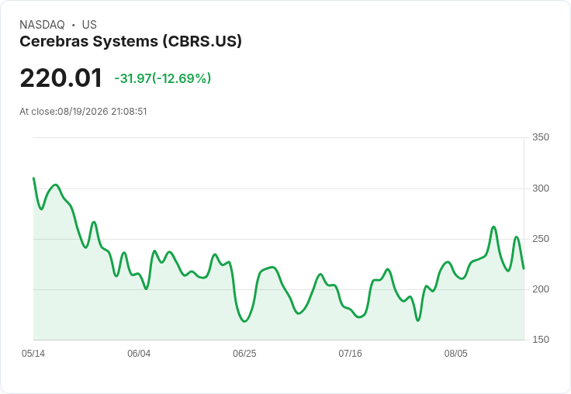Click the Cerebras Systems (CBRS.US) title
This screenshot has height=394, width=571.
click(x=130, y=41)
